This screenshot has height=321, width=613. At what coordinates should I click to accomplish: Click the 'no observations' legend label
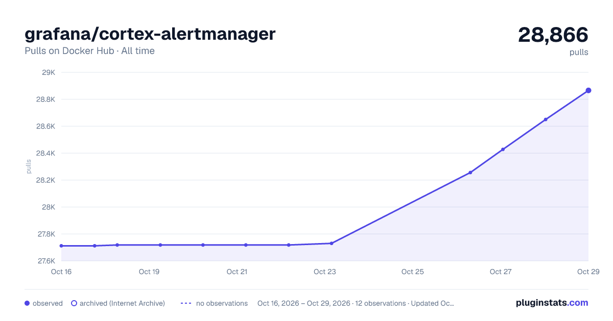click(x=222, y=303)
